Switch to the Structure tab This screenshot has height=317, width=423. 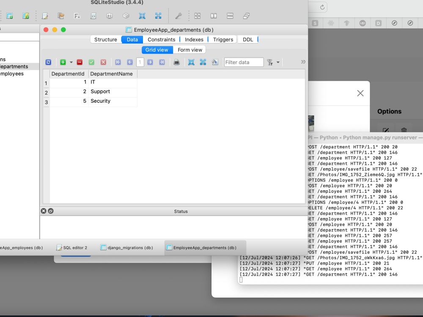coord(105,39)
